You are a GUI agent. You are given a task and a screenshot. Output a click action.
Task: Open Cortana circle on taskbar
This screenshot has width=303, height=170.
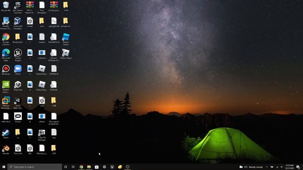65,167
